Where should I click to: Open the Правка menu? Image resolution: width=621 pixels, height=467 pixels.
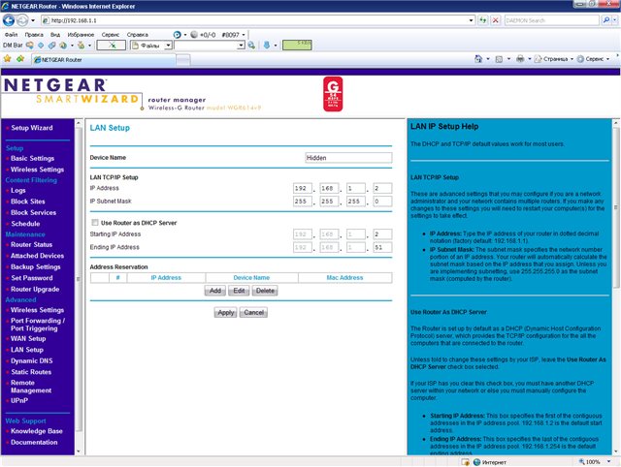tap(34, 35)
